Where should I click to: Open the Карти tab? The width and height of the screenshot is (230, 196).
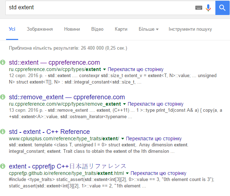(x=121, y=29)
